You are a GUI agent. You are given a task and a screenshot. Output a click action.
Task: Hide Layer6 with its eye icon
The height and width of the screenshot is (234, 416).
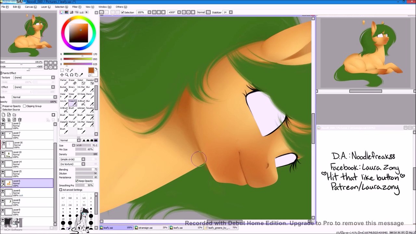point(3,191)
